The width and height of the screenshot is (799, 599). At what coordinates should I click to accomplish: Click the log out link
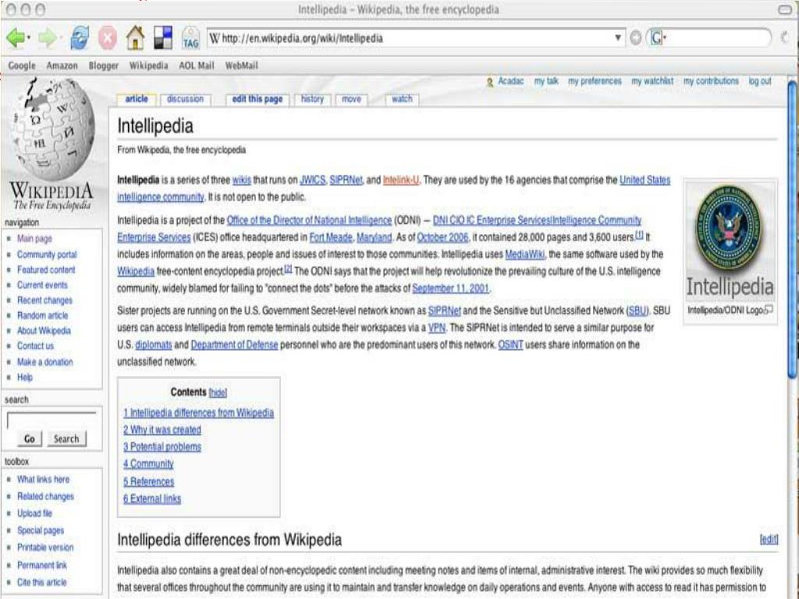(759, 81)
